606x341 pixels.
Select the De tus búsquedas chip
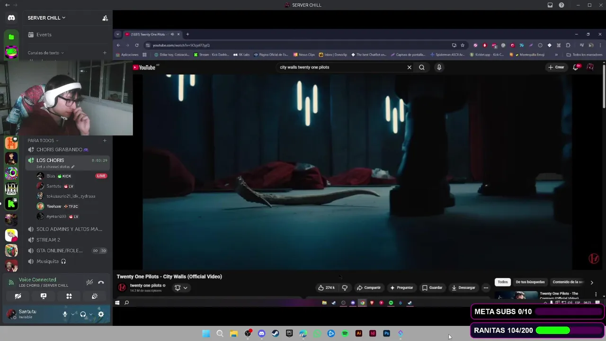point(530,282)
